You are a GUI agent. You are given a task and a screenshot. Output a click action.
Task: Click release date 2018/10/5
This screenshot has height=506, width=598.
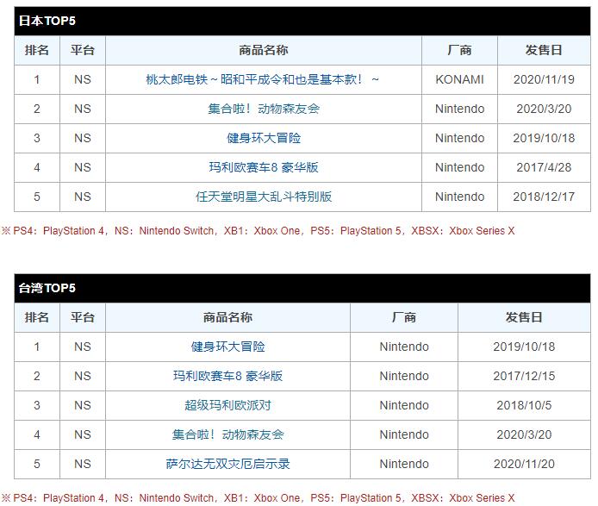tap(524, 405)
